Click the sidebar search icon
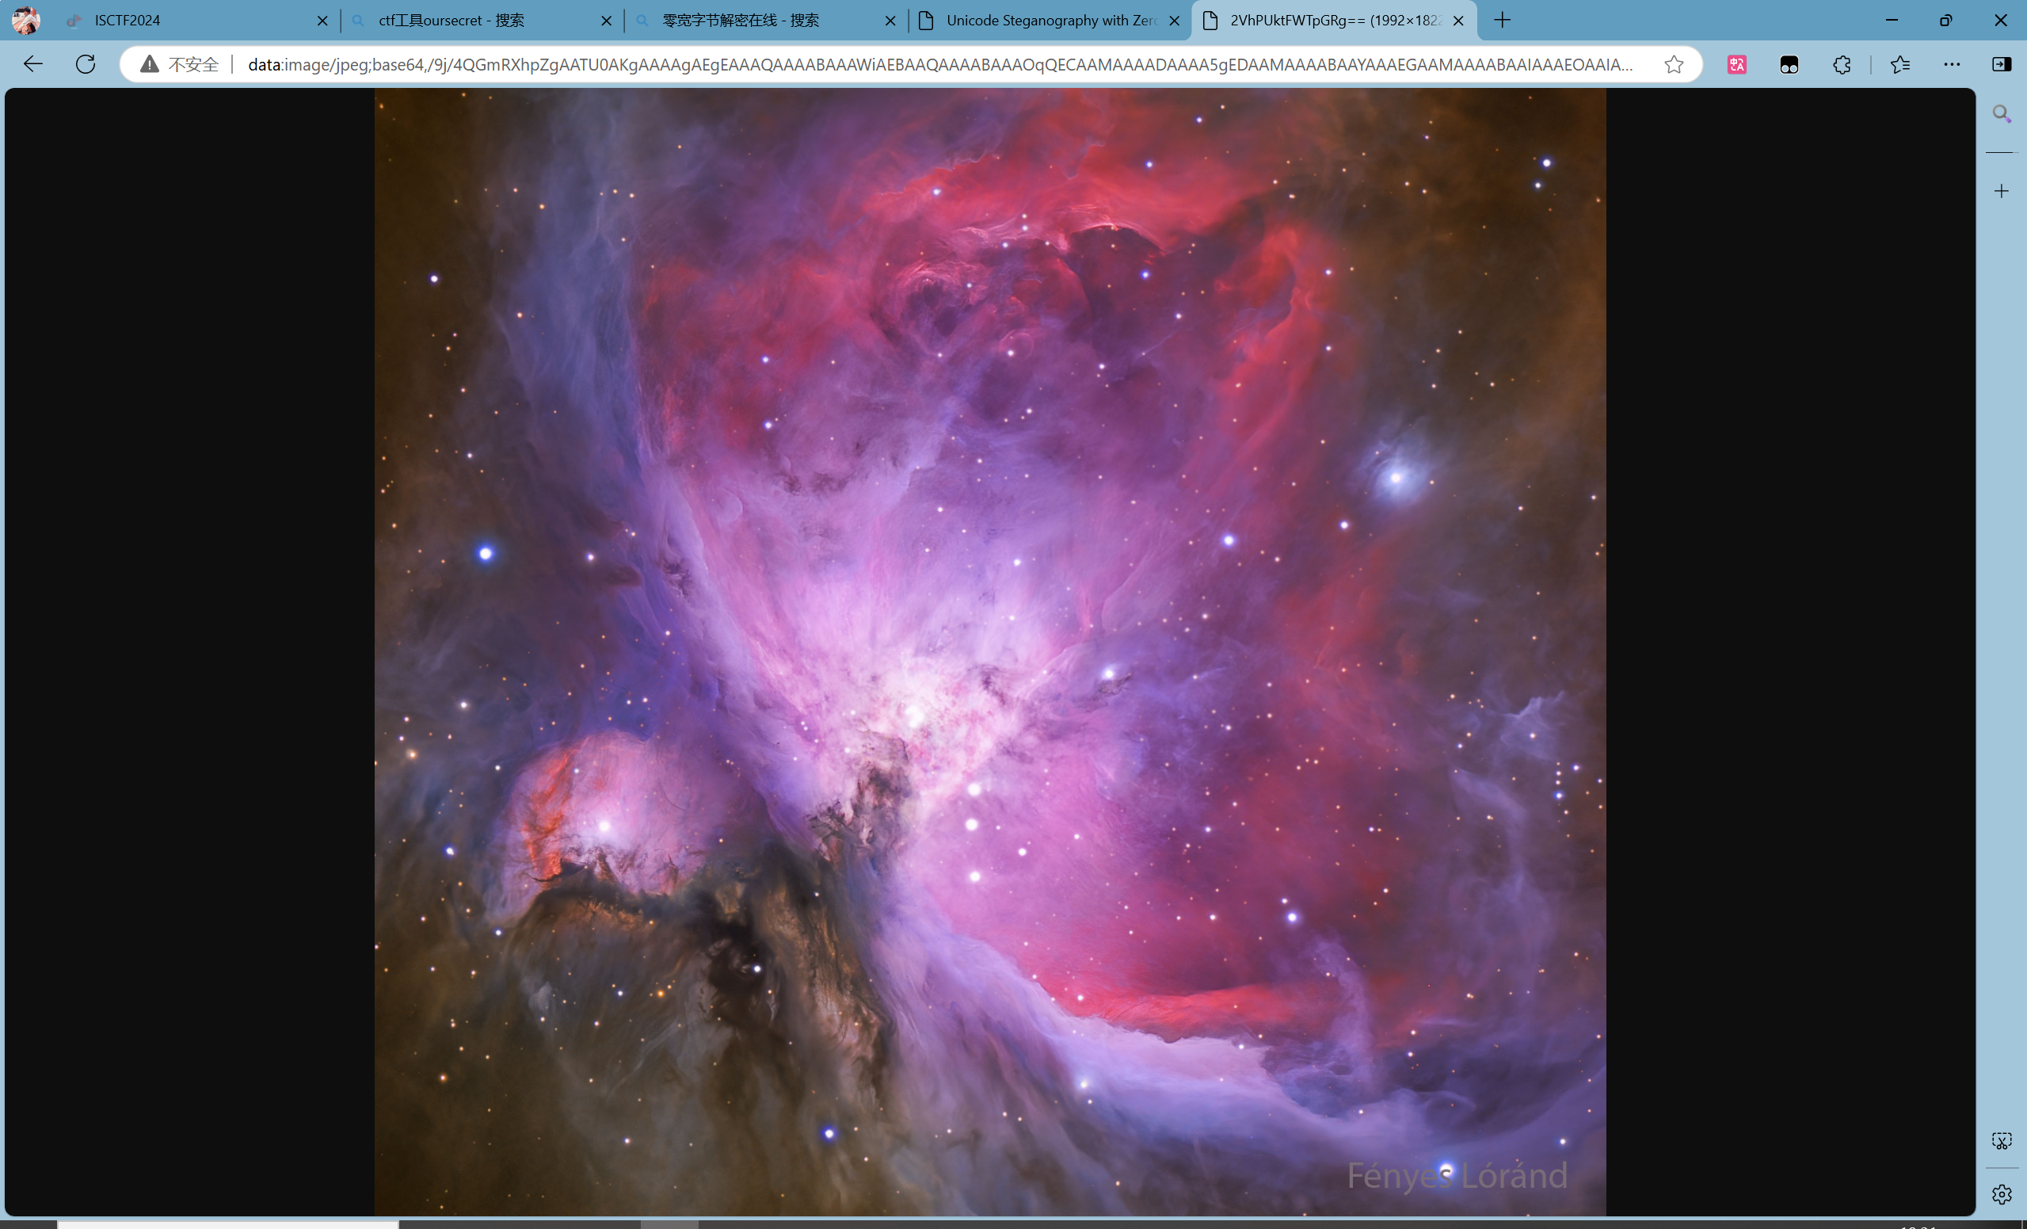The height and width of the screenshot is (1229, 2027). pos(2002,113)
